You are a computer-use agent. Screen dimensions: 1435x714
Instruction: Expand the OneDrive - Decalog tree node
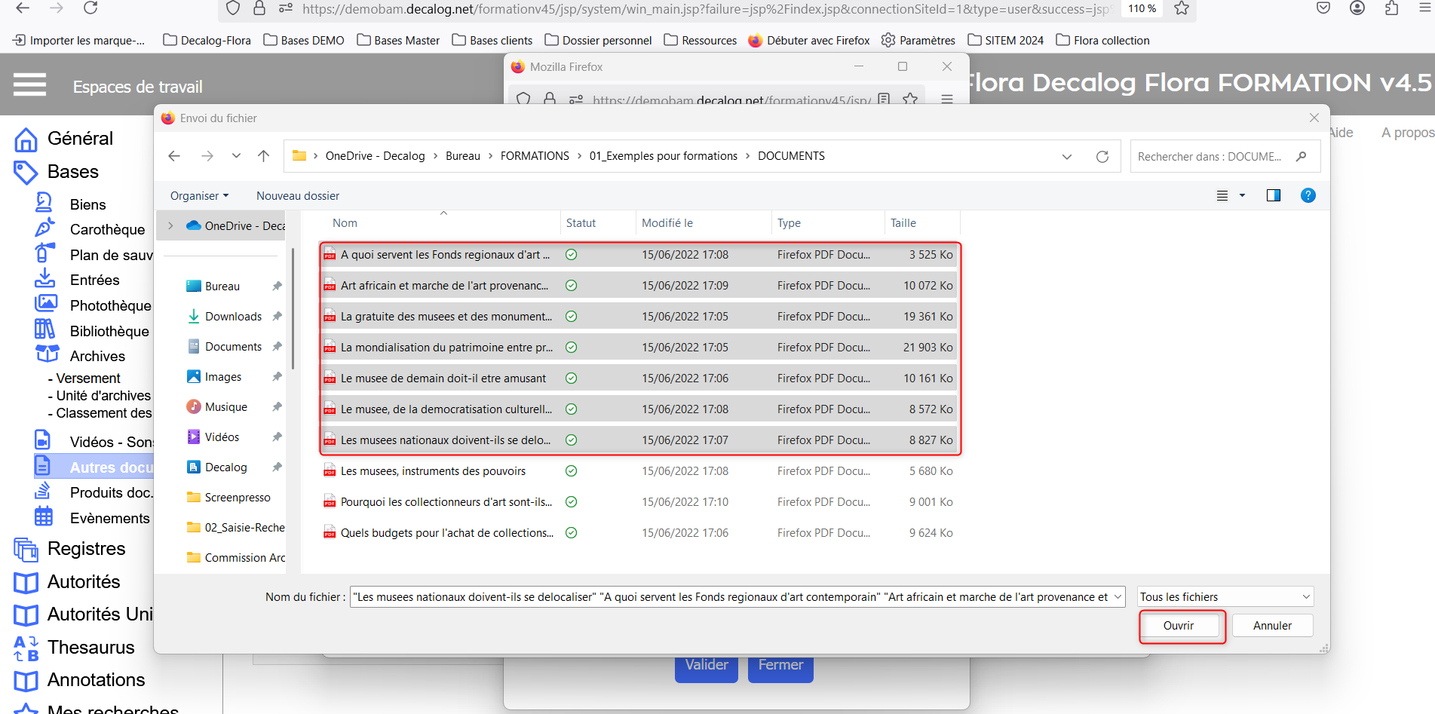(170, 225)
